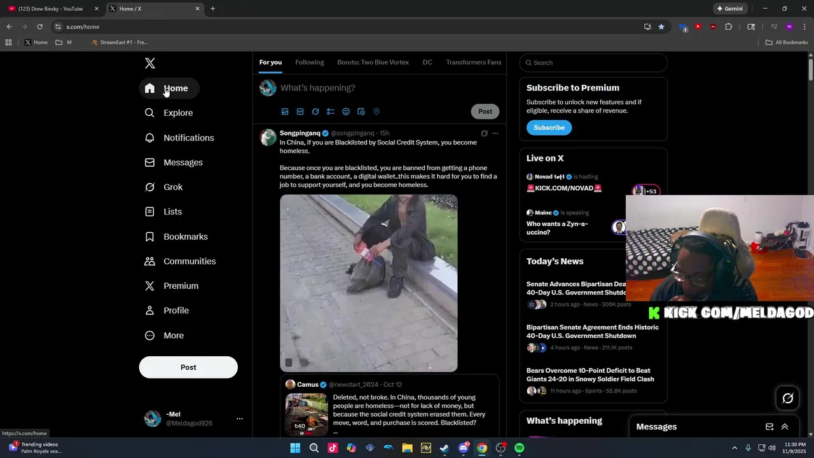Switch to the DC timeline tab
This screenshot has width=814, height=458.
click(x=427, y=62)
